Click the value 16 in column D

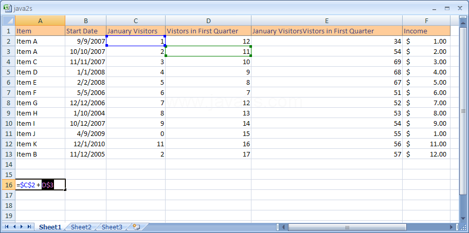(x=208, y=144)
